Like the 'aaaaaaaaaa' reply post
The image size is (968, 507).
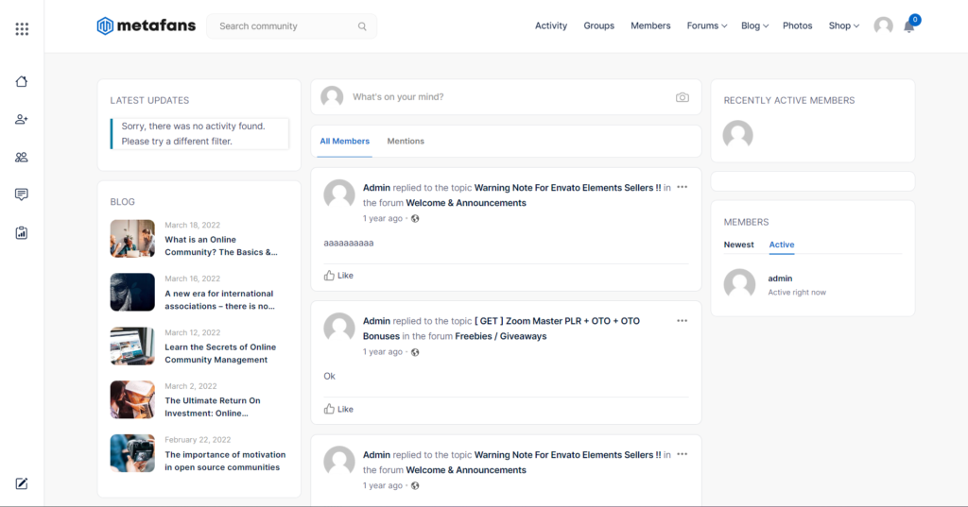tap(338, 276)
